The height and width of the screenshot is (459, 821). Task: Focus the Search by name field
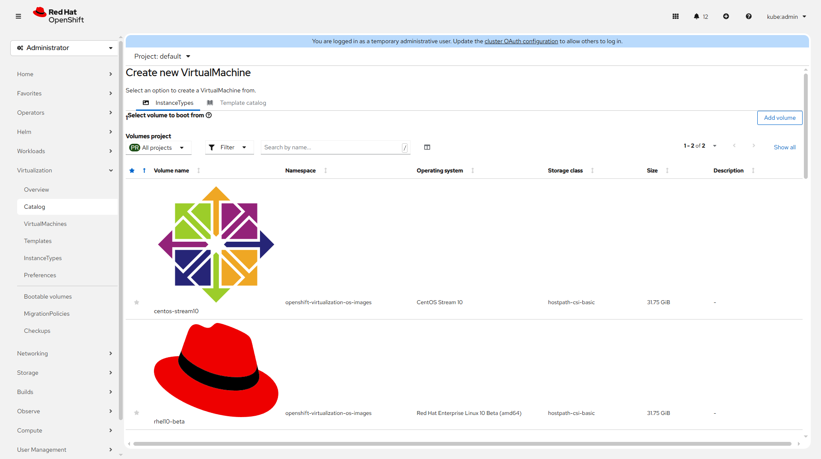pos(336,147)
